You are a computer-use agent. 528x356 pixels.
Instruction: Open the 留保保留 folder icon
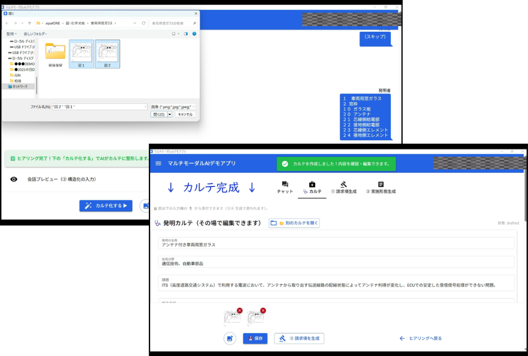pos(55,51)
